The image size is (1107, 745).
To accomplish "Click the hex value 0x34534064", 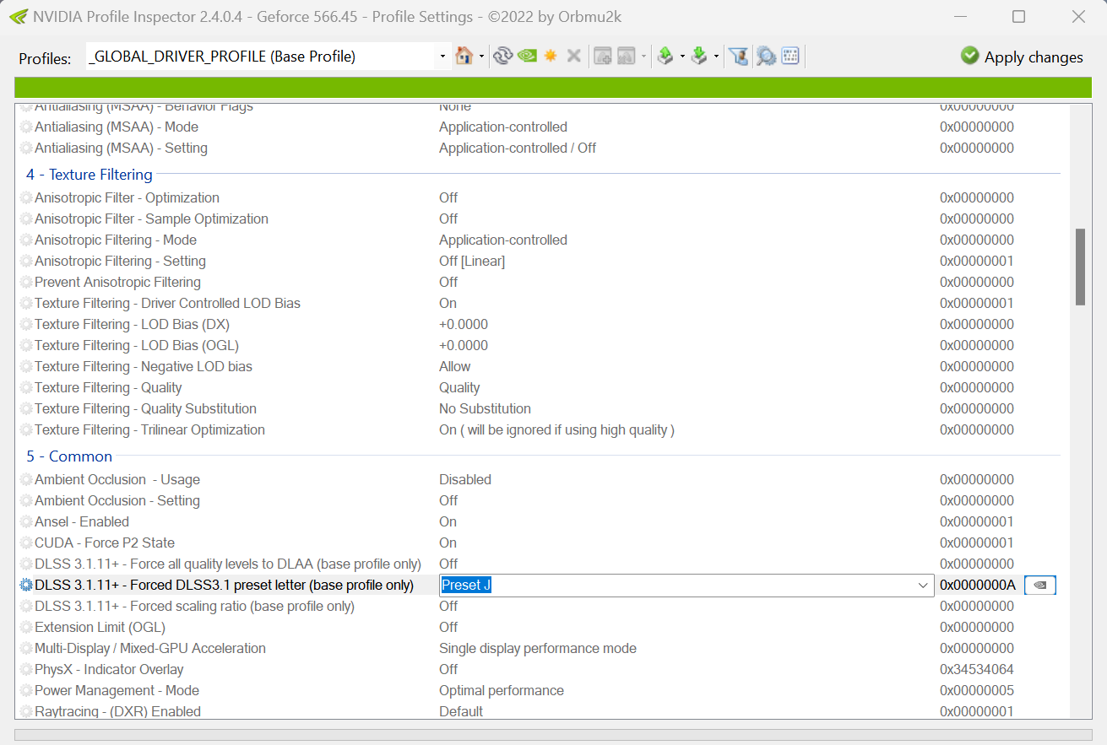I will (x=977, y=670).
